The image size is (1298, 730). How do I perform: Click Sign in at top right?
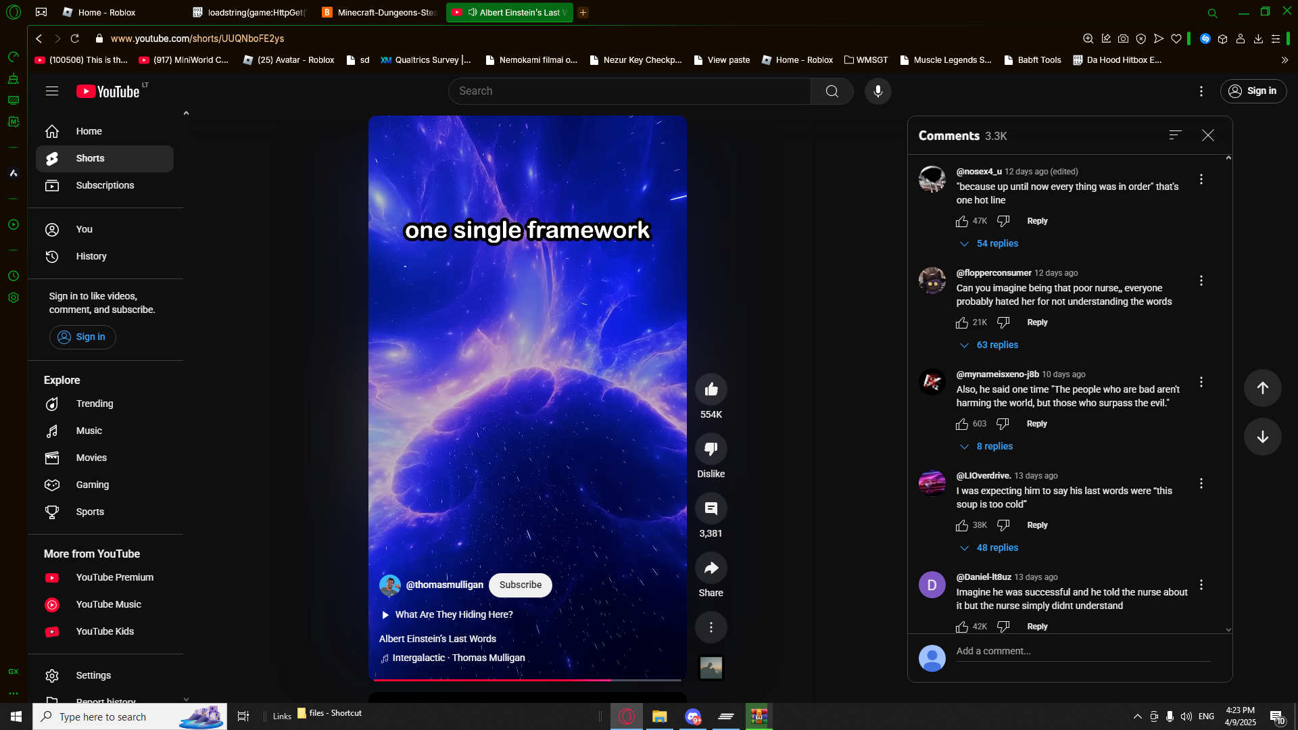pyautogui.click(x=1253, y=91)
